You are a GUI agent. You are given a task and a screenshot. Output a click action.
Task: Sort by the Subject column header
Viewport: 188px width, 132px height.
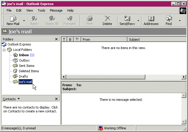pyautogui.click(x=157, y=39)
